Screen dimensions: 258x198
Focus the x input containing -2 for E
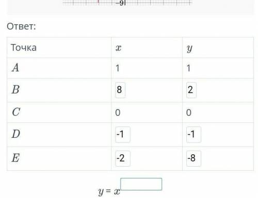tap(123, 158)
